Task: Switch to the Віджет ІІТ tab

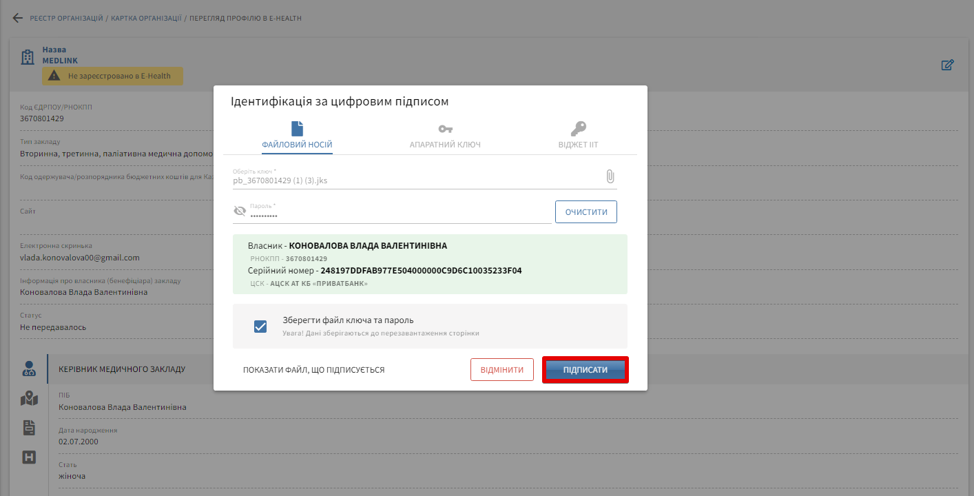Action: point(578,136)
